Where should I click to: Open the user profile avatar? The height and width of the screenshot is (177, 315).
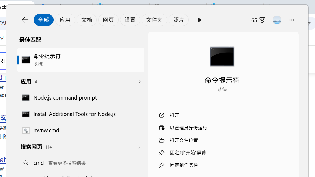point(277,20)
